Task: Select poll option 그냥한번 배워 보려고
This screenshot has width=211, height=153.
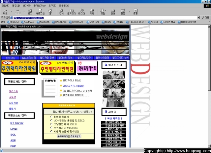Action: click(x=51, y=124)
